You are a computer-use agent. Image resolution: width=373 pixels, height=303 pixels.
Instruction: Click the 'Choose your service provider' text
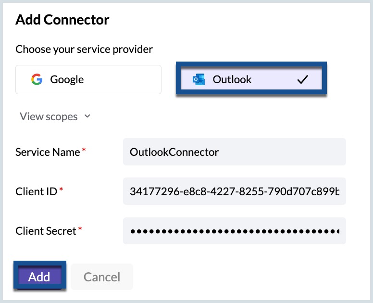click(84, 49)
